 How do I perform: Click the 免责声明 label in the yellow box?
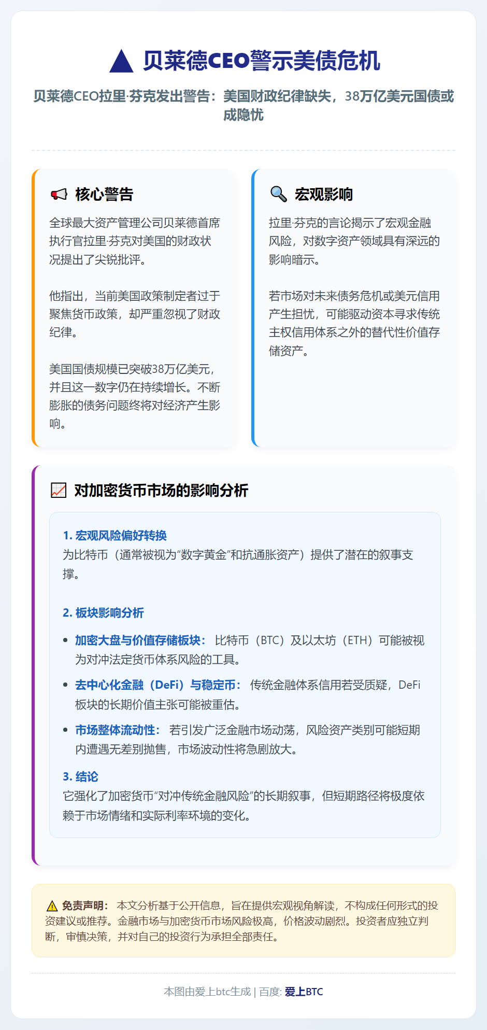click(85, 906)
